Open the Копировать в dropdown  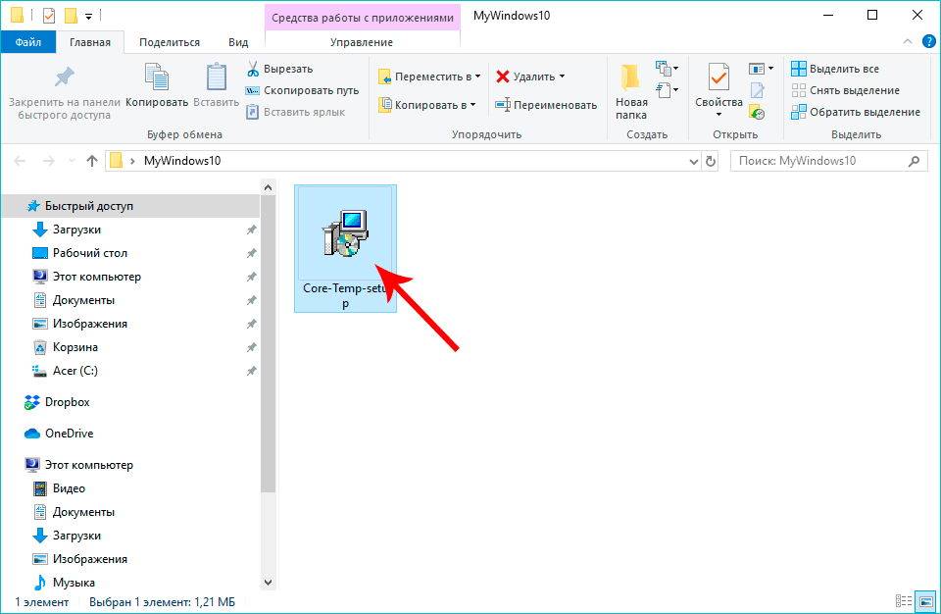[427, 105]
